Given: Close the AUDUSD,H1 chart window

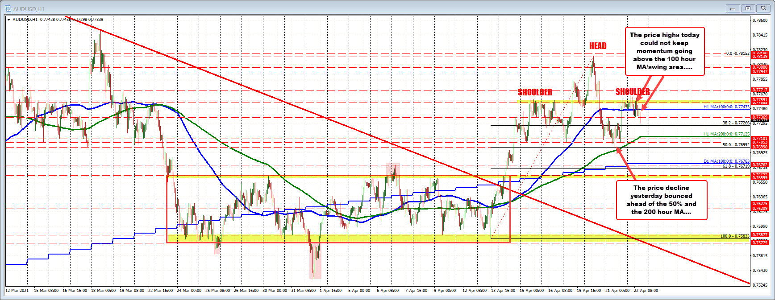Looking at the screenshot, I should (x=763, y=8).
